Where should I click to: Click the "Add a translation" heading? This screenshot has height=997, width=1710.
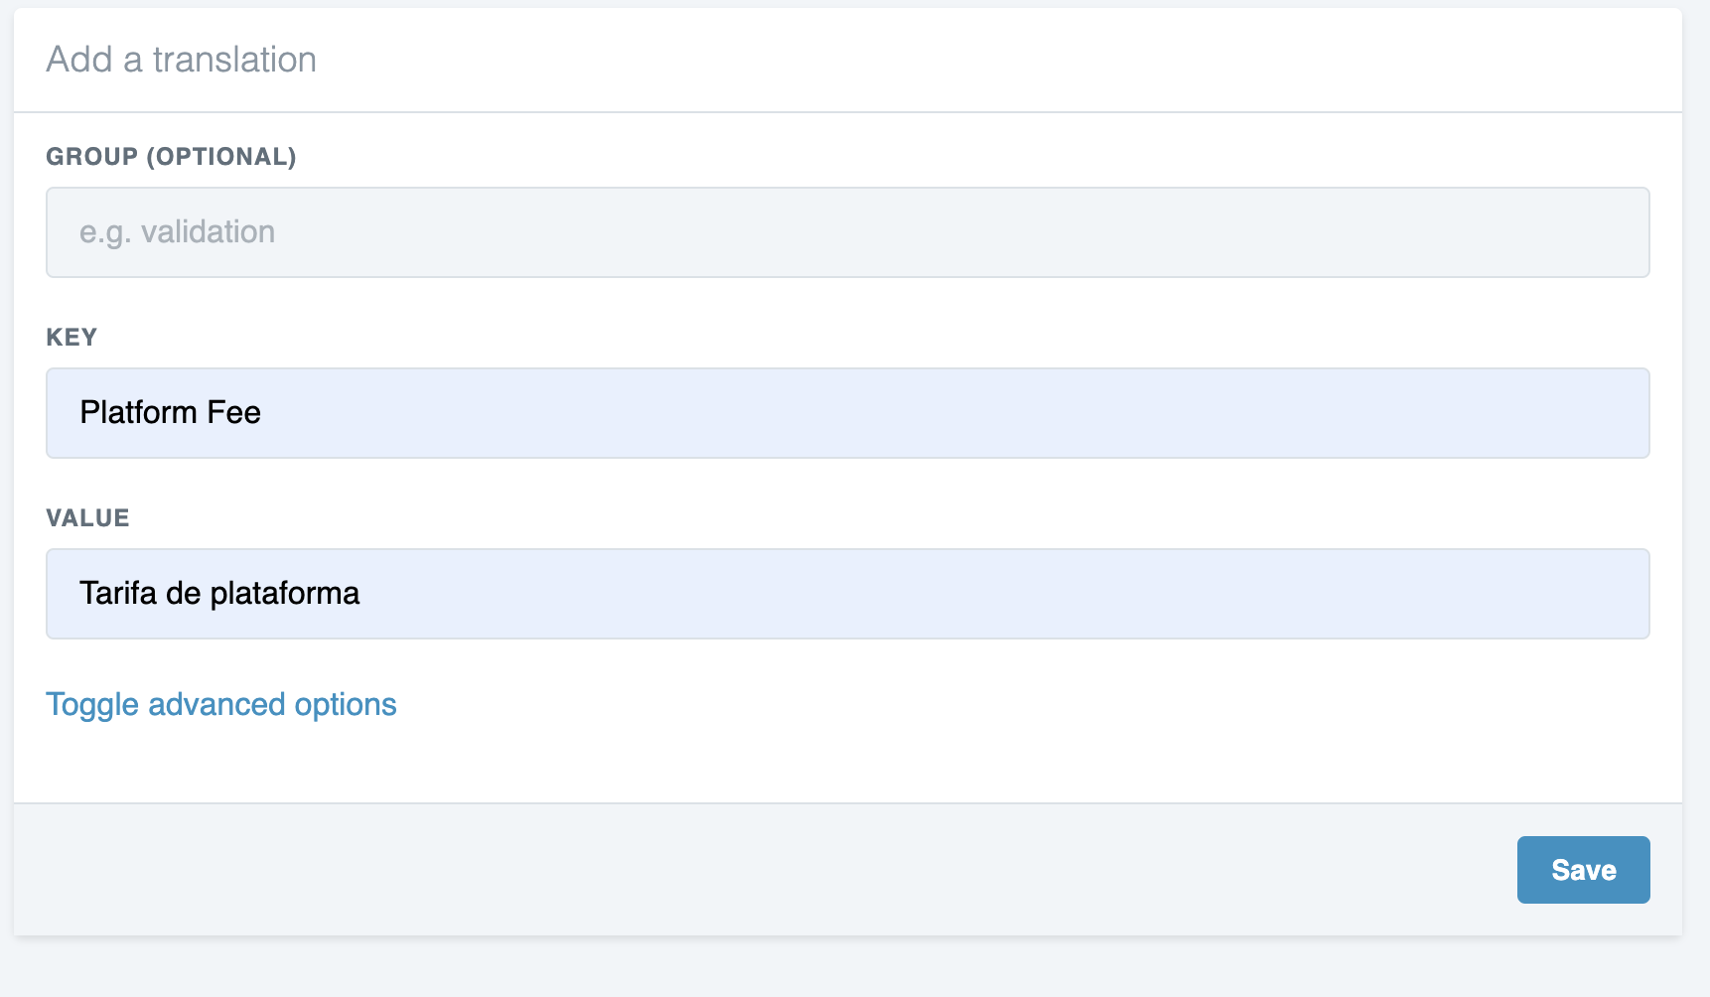coord(181,60)
